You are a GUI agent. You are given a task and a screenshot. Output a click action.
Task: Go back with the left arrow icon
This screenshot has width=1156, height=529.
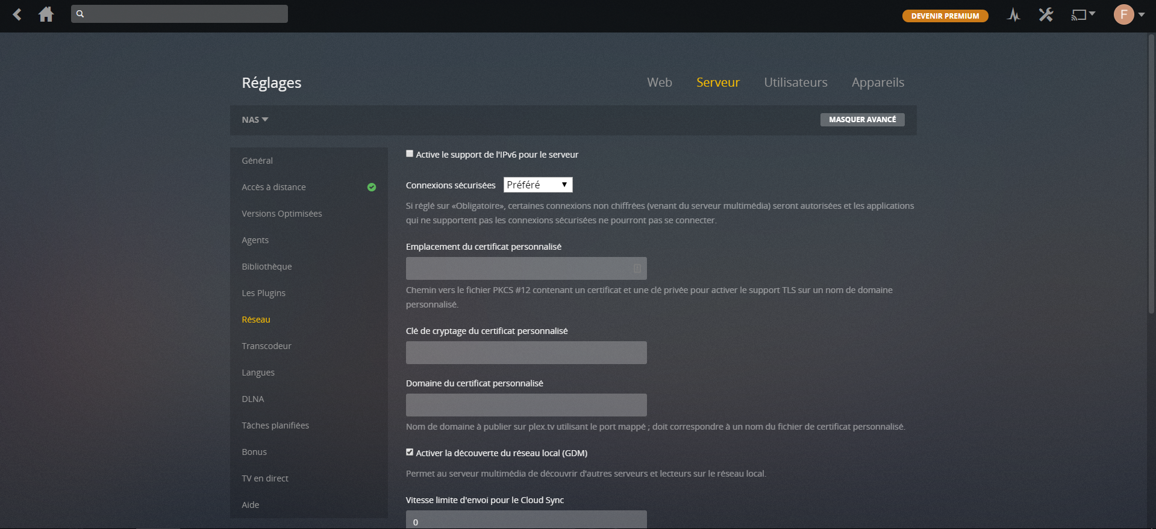point(17,14)
